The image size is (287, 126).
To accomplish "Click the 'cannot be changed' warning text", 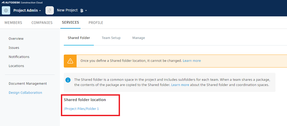I will point(131,61).
